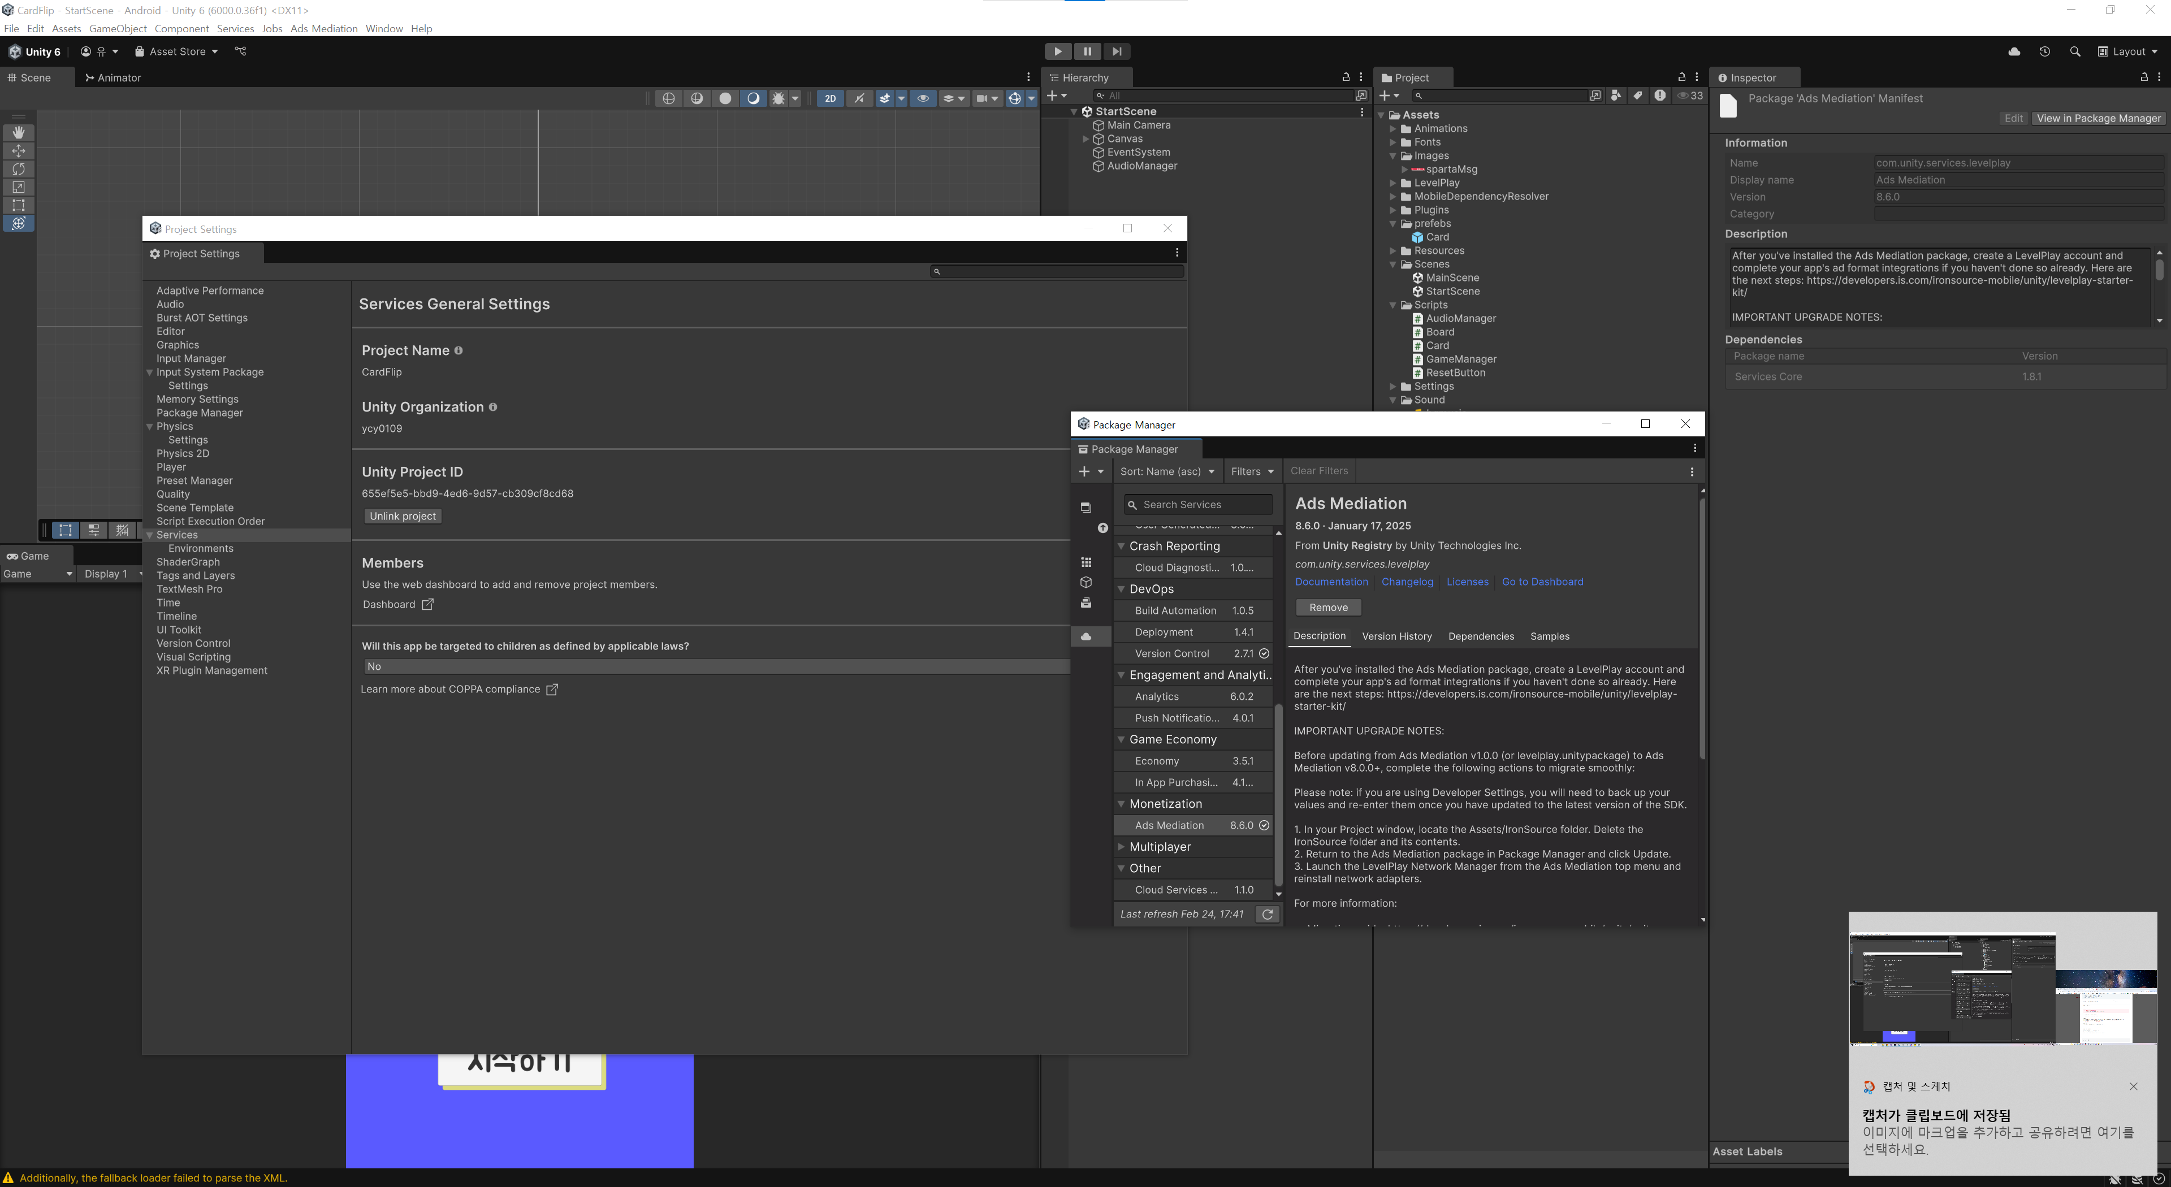Toggle hidden packages visibility count in Project
This screenshot has width=2171, height=1187.
click(x=1690, y=95)
